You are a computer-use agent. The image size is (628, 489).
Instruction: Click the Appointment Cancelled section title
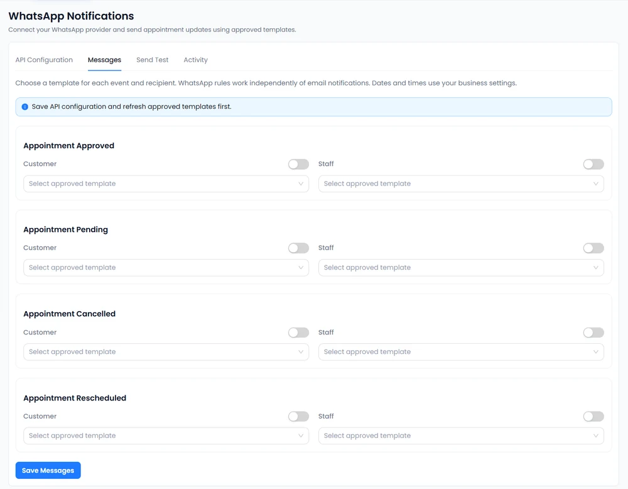pos(69,314)
